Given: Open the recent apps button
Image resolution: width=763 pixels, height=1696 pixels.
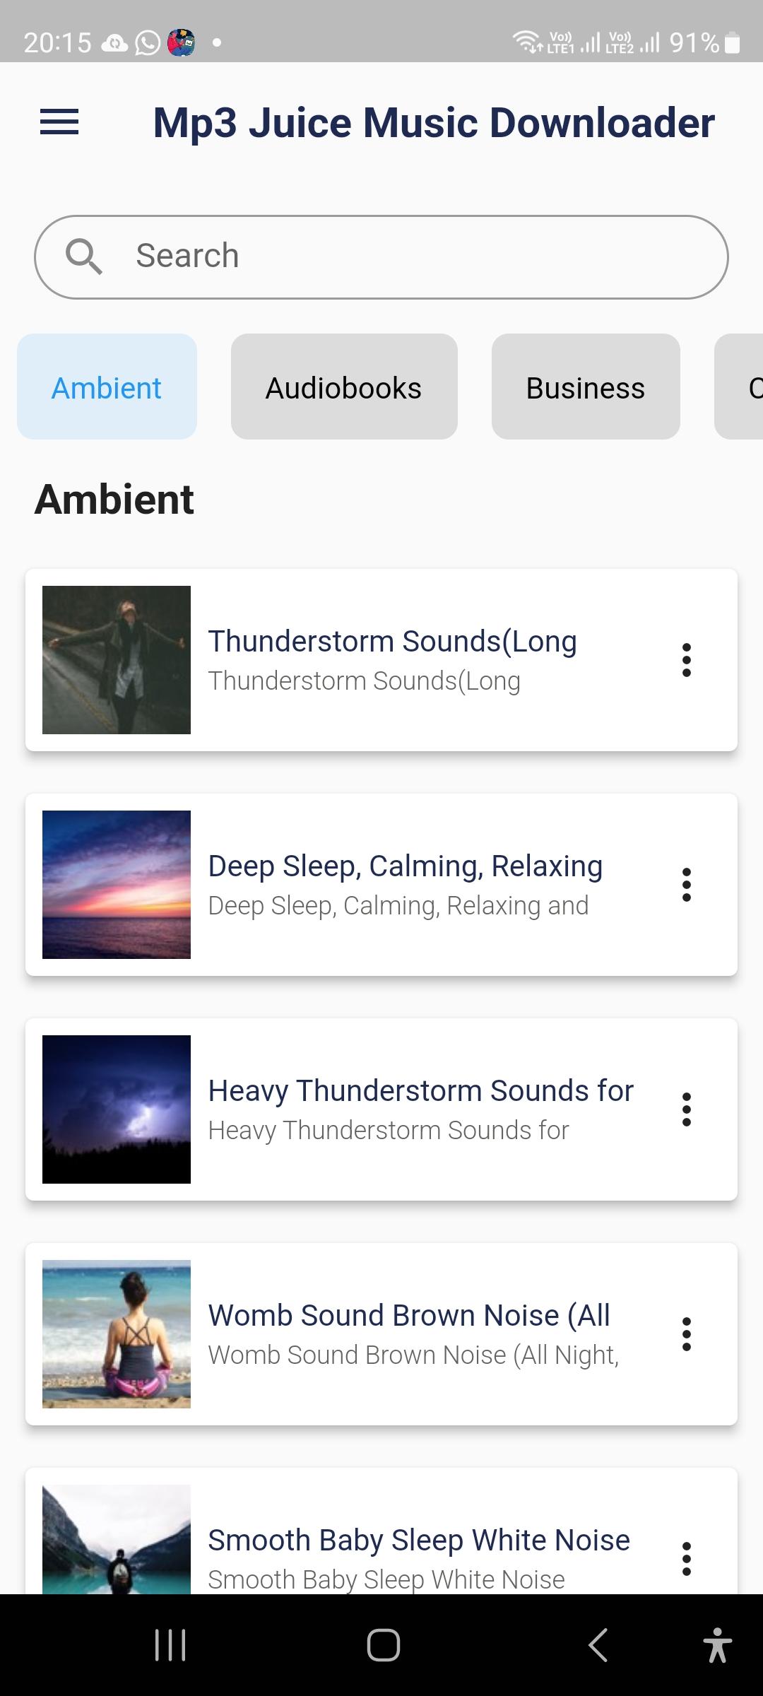Looking at the screenshot, I should [170, 1645].
